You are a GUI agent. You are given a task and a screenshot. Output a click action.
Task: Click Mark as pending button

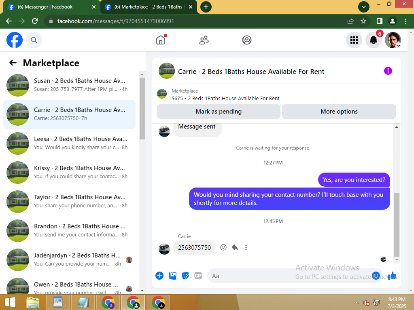click(x=219, y=112)
